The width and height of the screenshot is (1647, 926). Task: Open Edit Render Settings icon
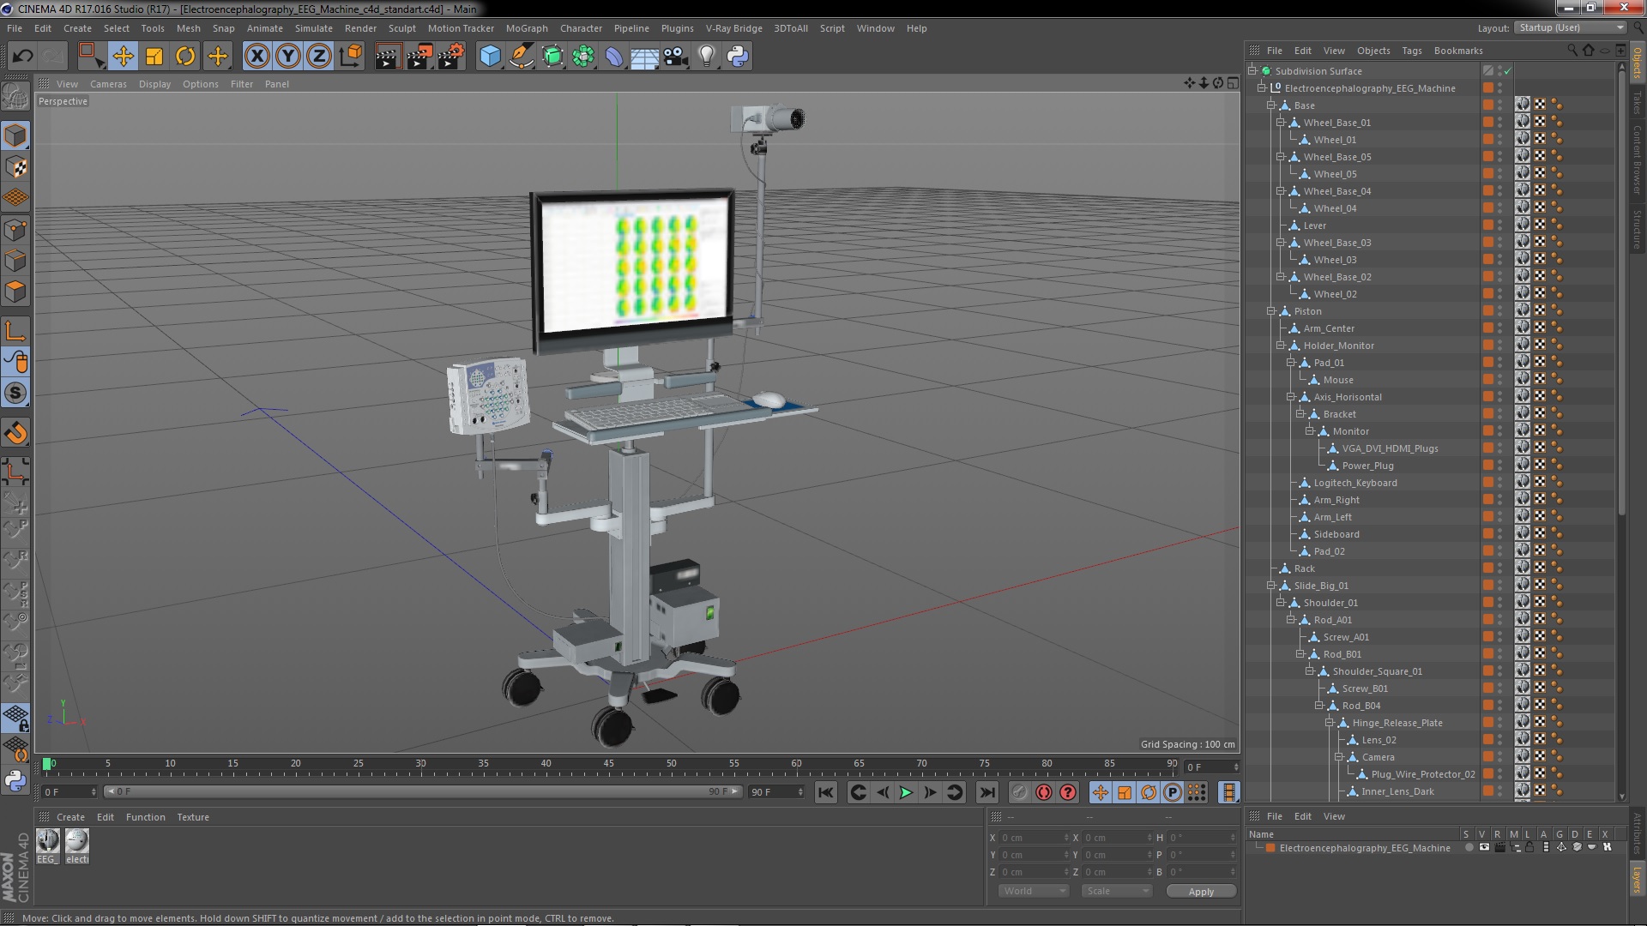[x=451, y=57]
